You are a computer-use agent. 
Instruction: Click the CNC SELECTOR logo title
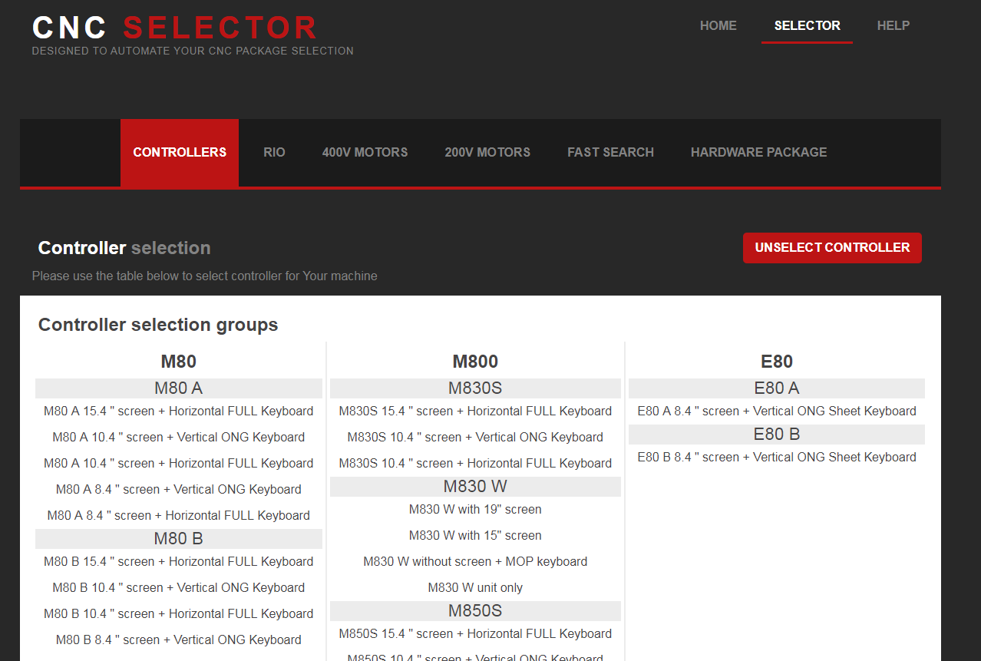tap(175, 28)
